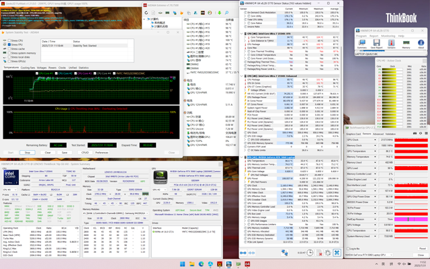Open network remote icon in HWiNFO sensors
This screenshot has height=269, width=430.
(x=284, y=253)
